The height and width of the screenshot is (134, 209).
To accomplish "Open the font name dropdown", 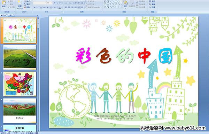I will click(46, 3).
